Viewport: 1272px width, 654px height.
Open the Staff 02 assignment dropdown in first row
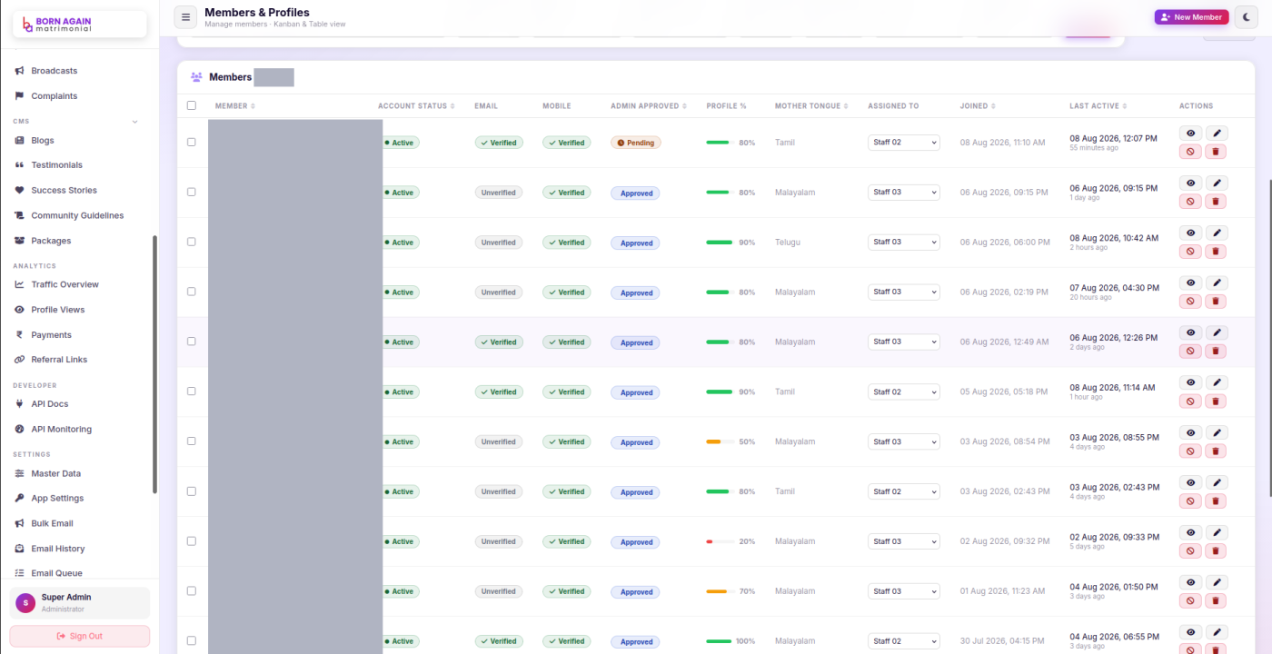(x=903, y=143)
